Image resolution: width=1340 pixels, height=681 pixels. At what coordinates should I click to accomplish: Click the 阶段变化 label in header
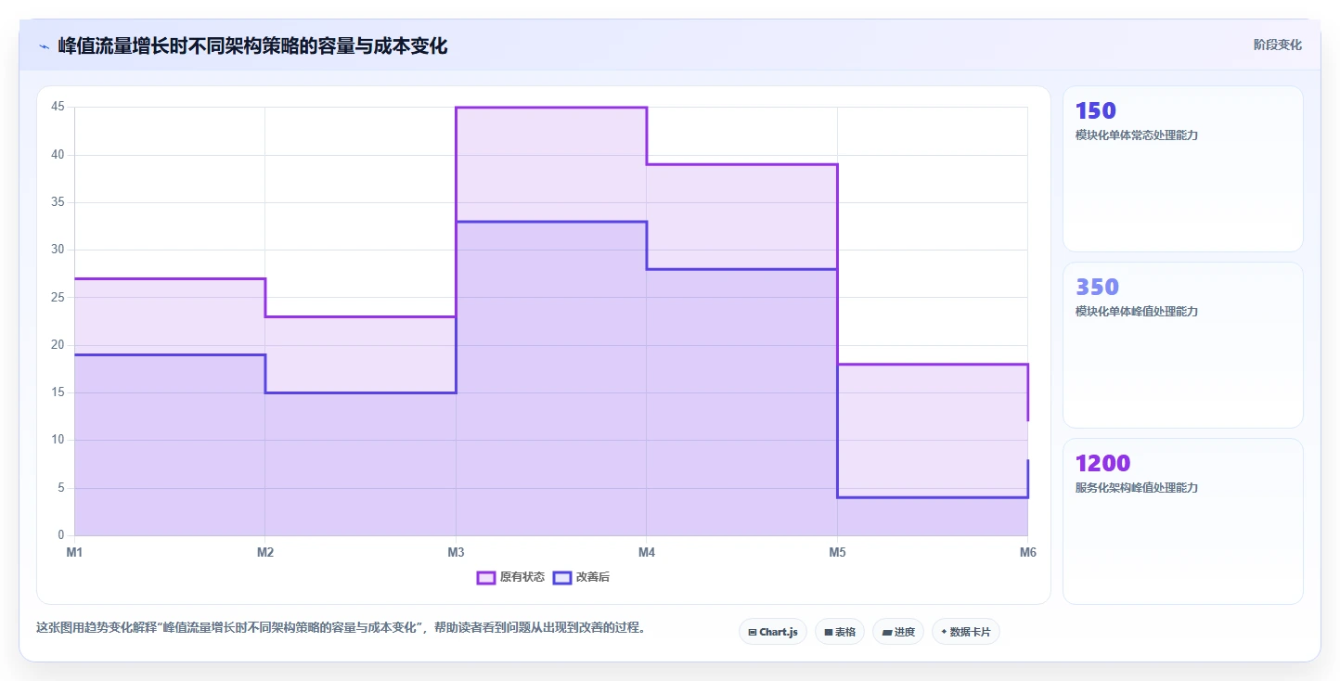[x=1278, y=45]
